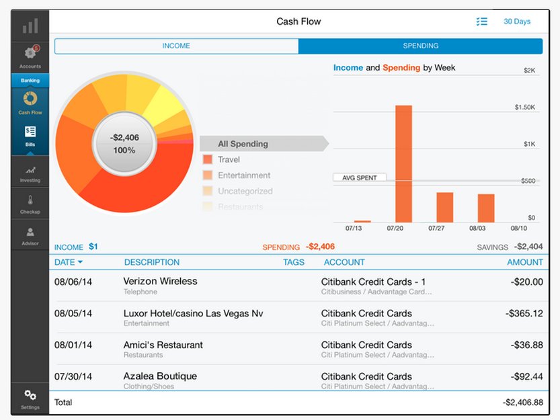
Task: Select the Banking tab in sidebar
Action: tap(30, 81)
